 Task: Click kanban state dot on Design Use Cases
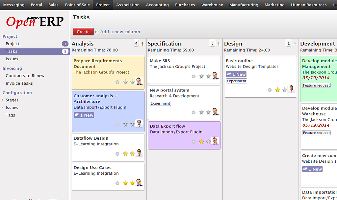117,183
